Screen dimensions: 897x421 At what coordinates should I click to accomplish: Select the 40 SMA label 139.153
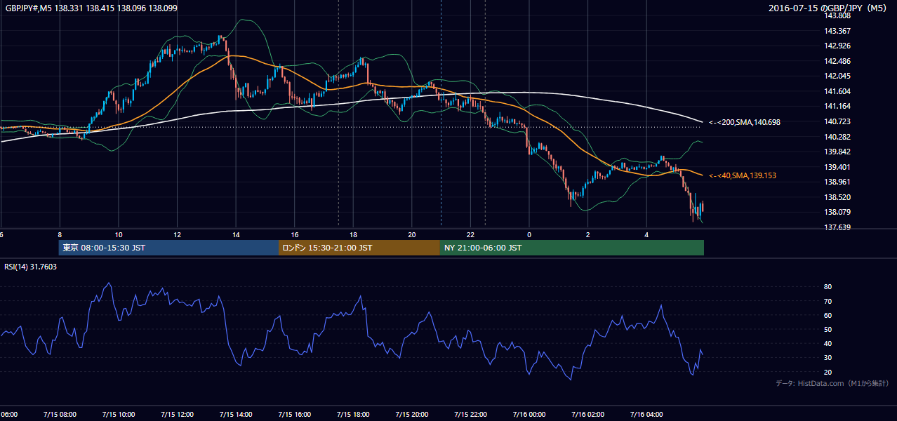[x=743, y=175]
